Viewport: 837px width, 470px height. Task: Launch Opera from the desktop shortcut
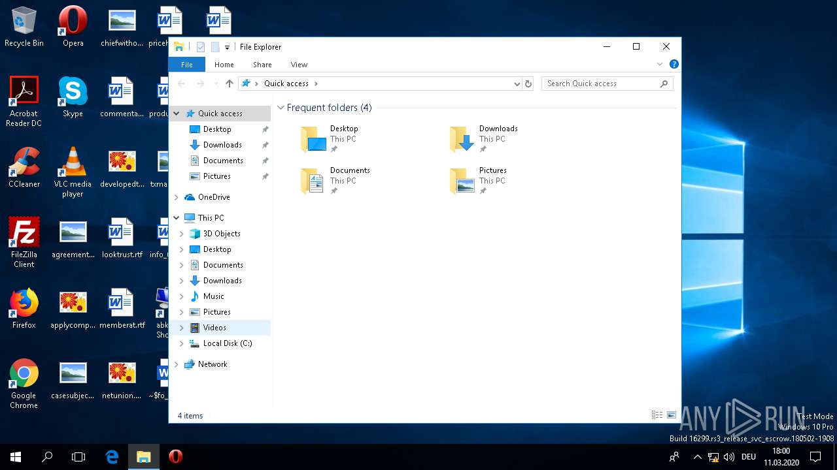(x=73, y=27)
